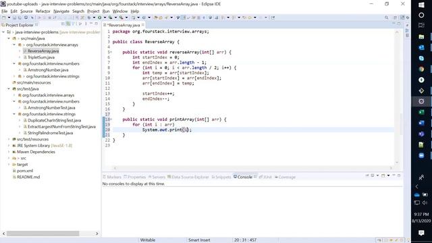
Task: Click the Save toolbar icon
Action: click(14, 18)
